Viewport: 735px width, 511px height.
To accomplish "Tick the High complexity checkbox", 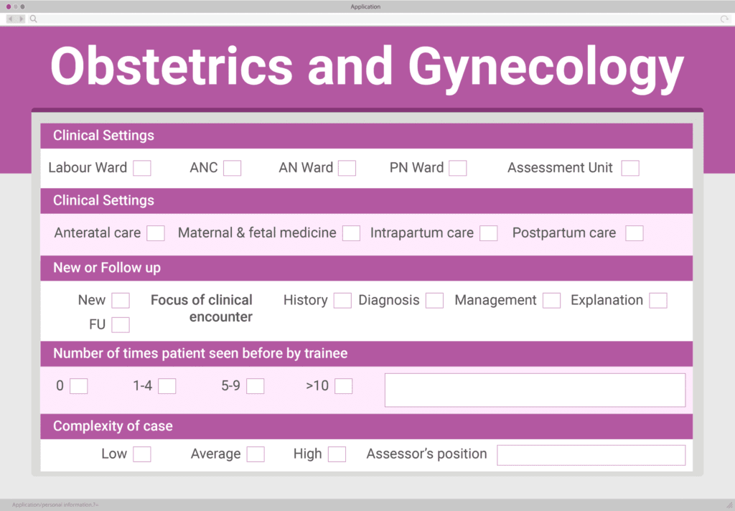I will pyautogui.click(x=337, y=454).
